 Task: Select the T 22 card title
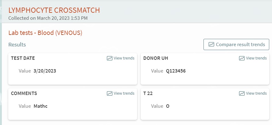point(148,93)
